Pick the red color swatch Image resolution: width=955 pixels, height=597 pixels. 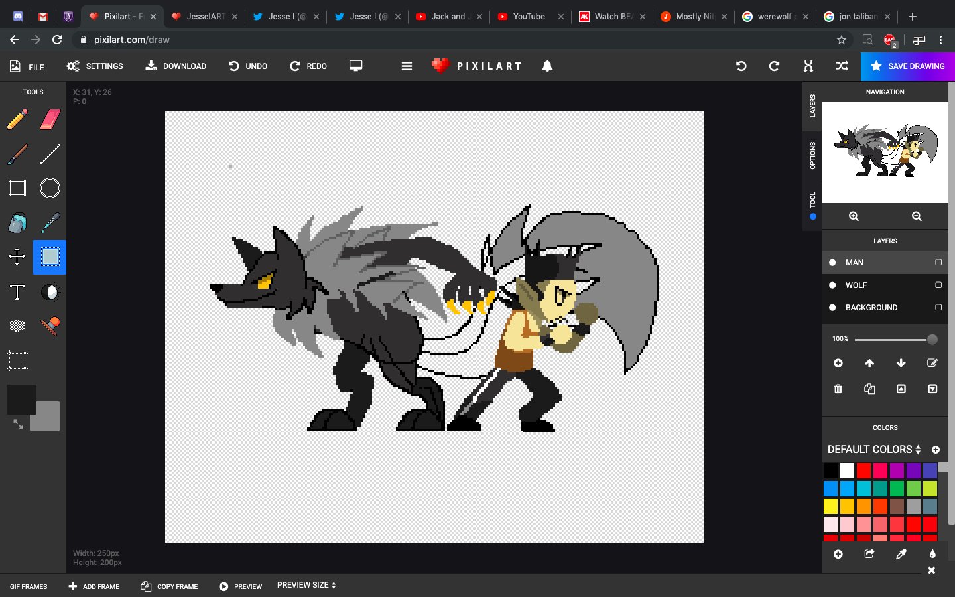863,471
